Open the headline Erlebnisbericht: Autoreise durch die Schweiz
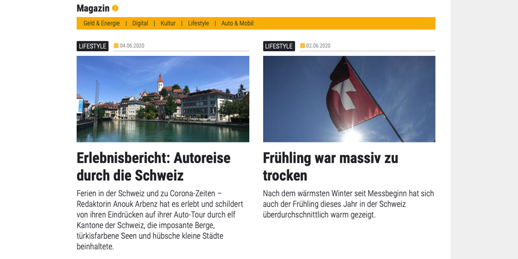518x259 pixels. click(x=154, y=167)
